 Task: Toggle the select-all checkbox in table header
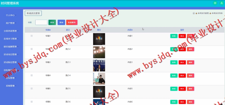[32, 30]
